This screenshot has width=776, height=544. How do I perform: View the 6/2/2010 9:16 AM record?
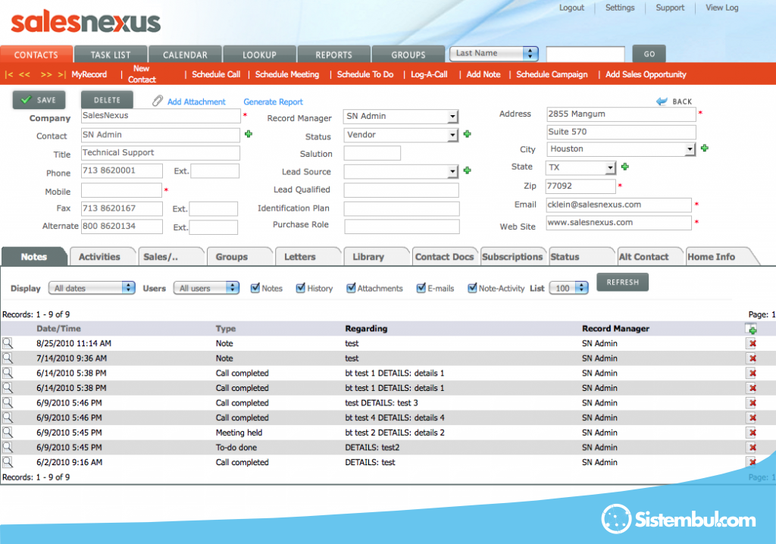coord(8,462)
